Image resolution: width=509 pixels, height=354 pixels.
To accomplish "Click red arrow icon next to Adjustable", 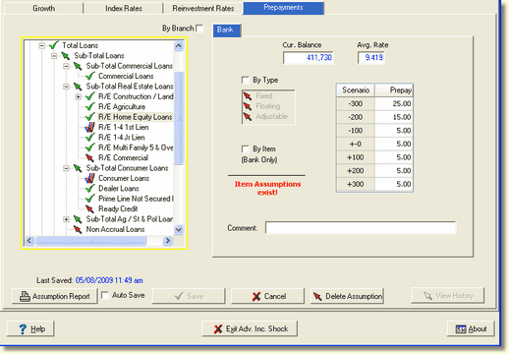I will 248,116.
